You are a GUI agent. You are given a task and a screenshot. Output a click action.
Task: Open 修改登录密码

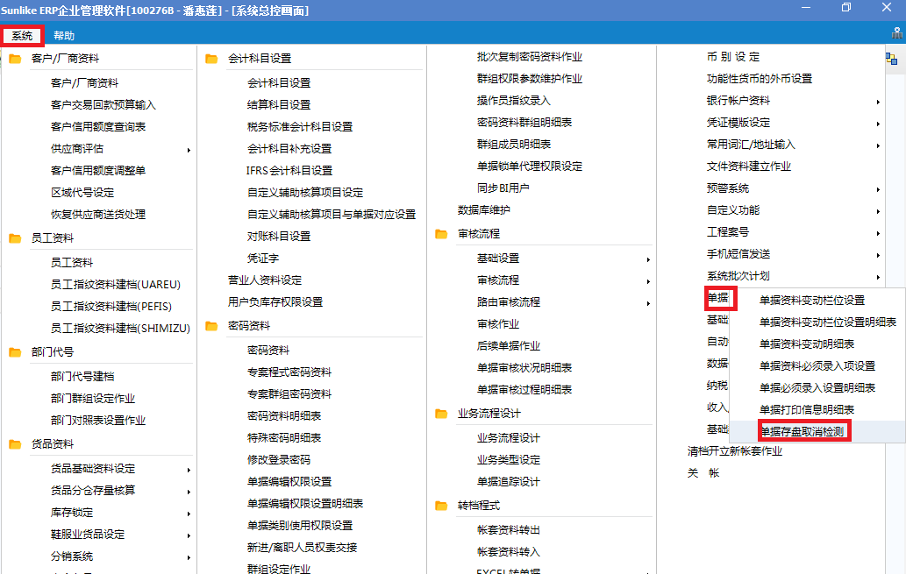(x=279, y=459)
